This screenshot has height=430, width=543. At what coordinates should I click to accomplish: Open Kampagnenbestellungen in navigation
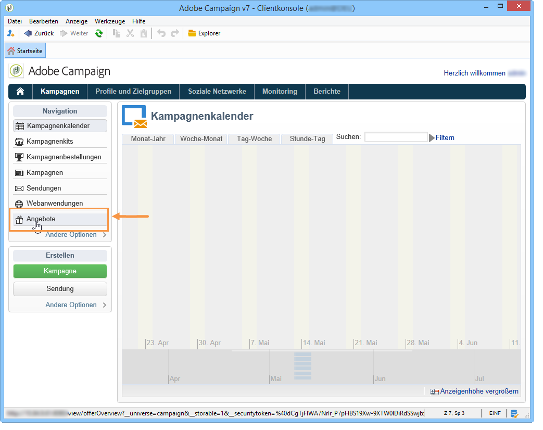click(60, 157)
